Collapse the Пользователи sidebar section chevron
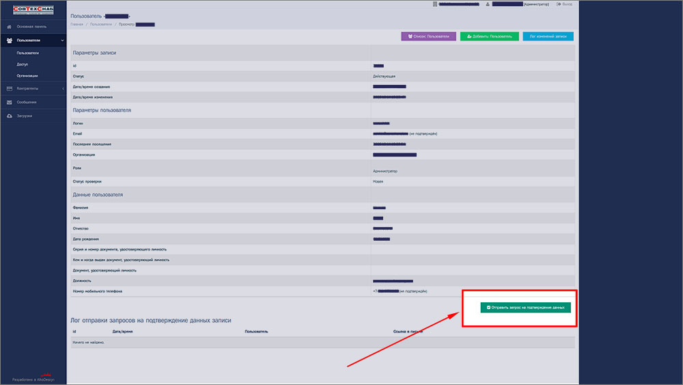This screenshot has height=385, width=683. click(x=62, y=40)
